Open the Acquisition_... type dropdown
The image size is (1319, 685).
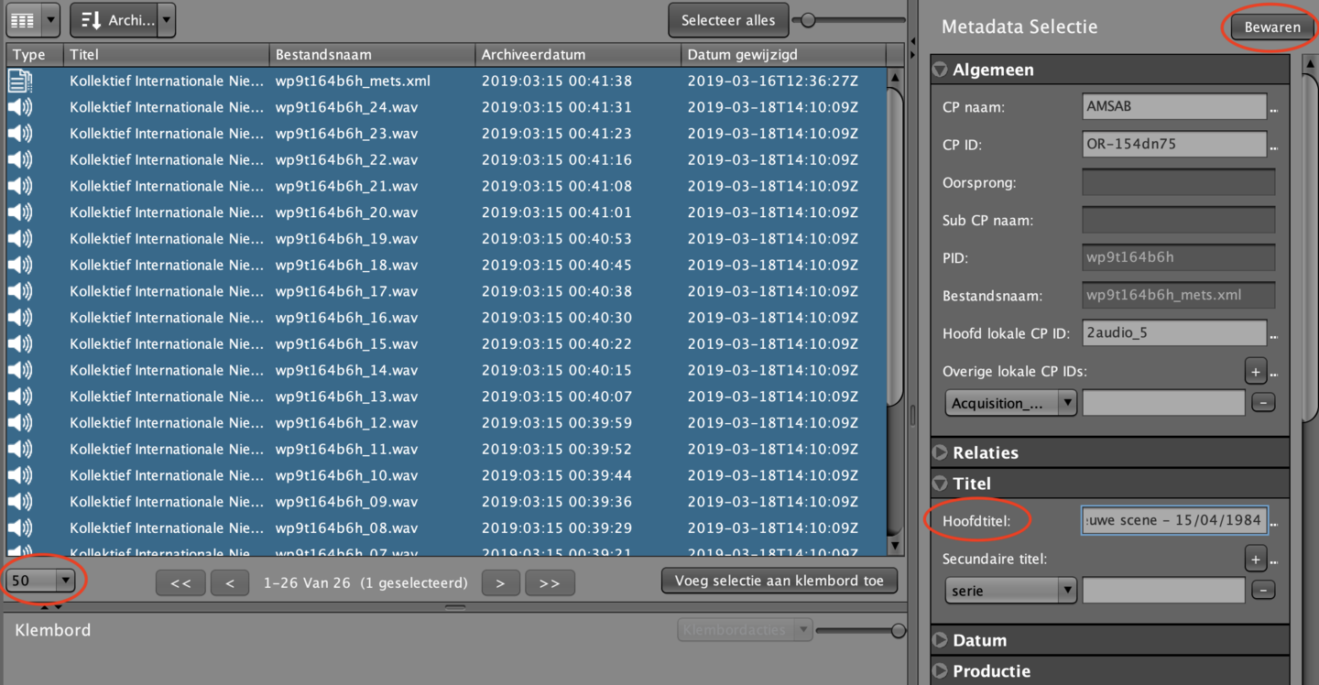(1010, 403)
